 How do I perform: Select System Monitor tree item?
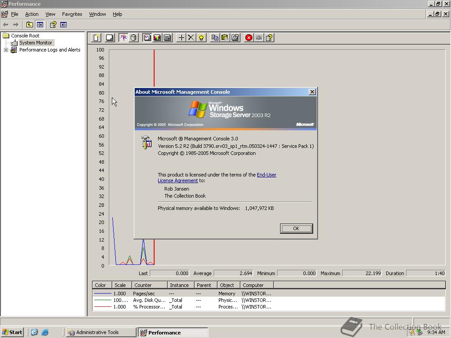tap(36, 43)
